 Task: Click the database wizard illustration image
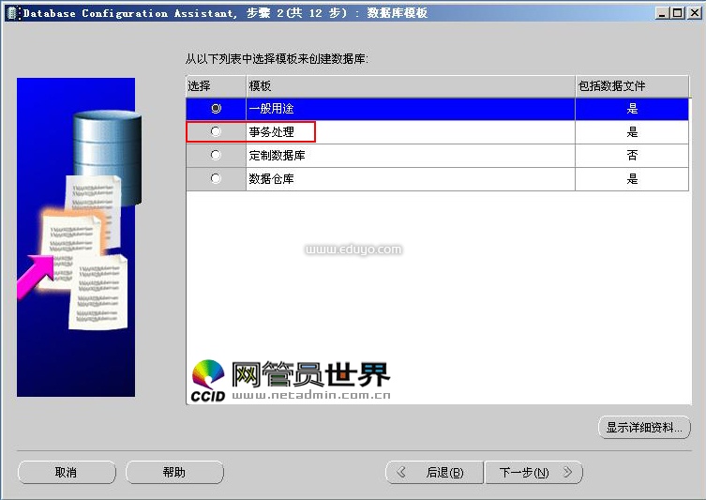click(x=76, y=236)
